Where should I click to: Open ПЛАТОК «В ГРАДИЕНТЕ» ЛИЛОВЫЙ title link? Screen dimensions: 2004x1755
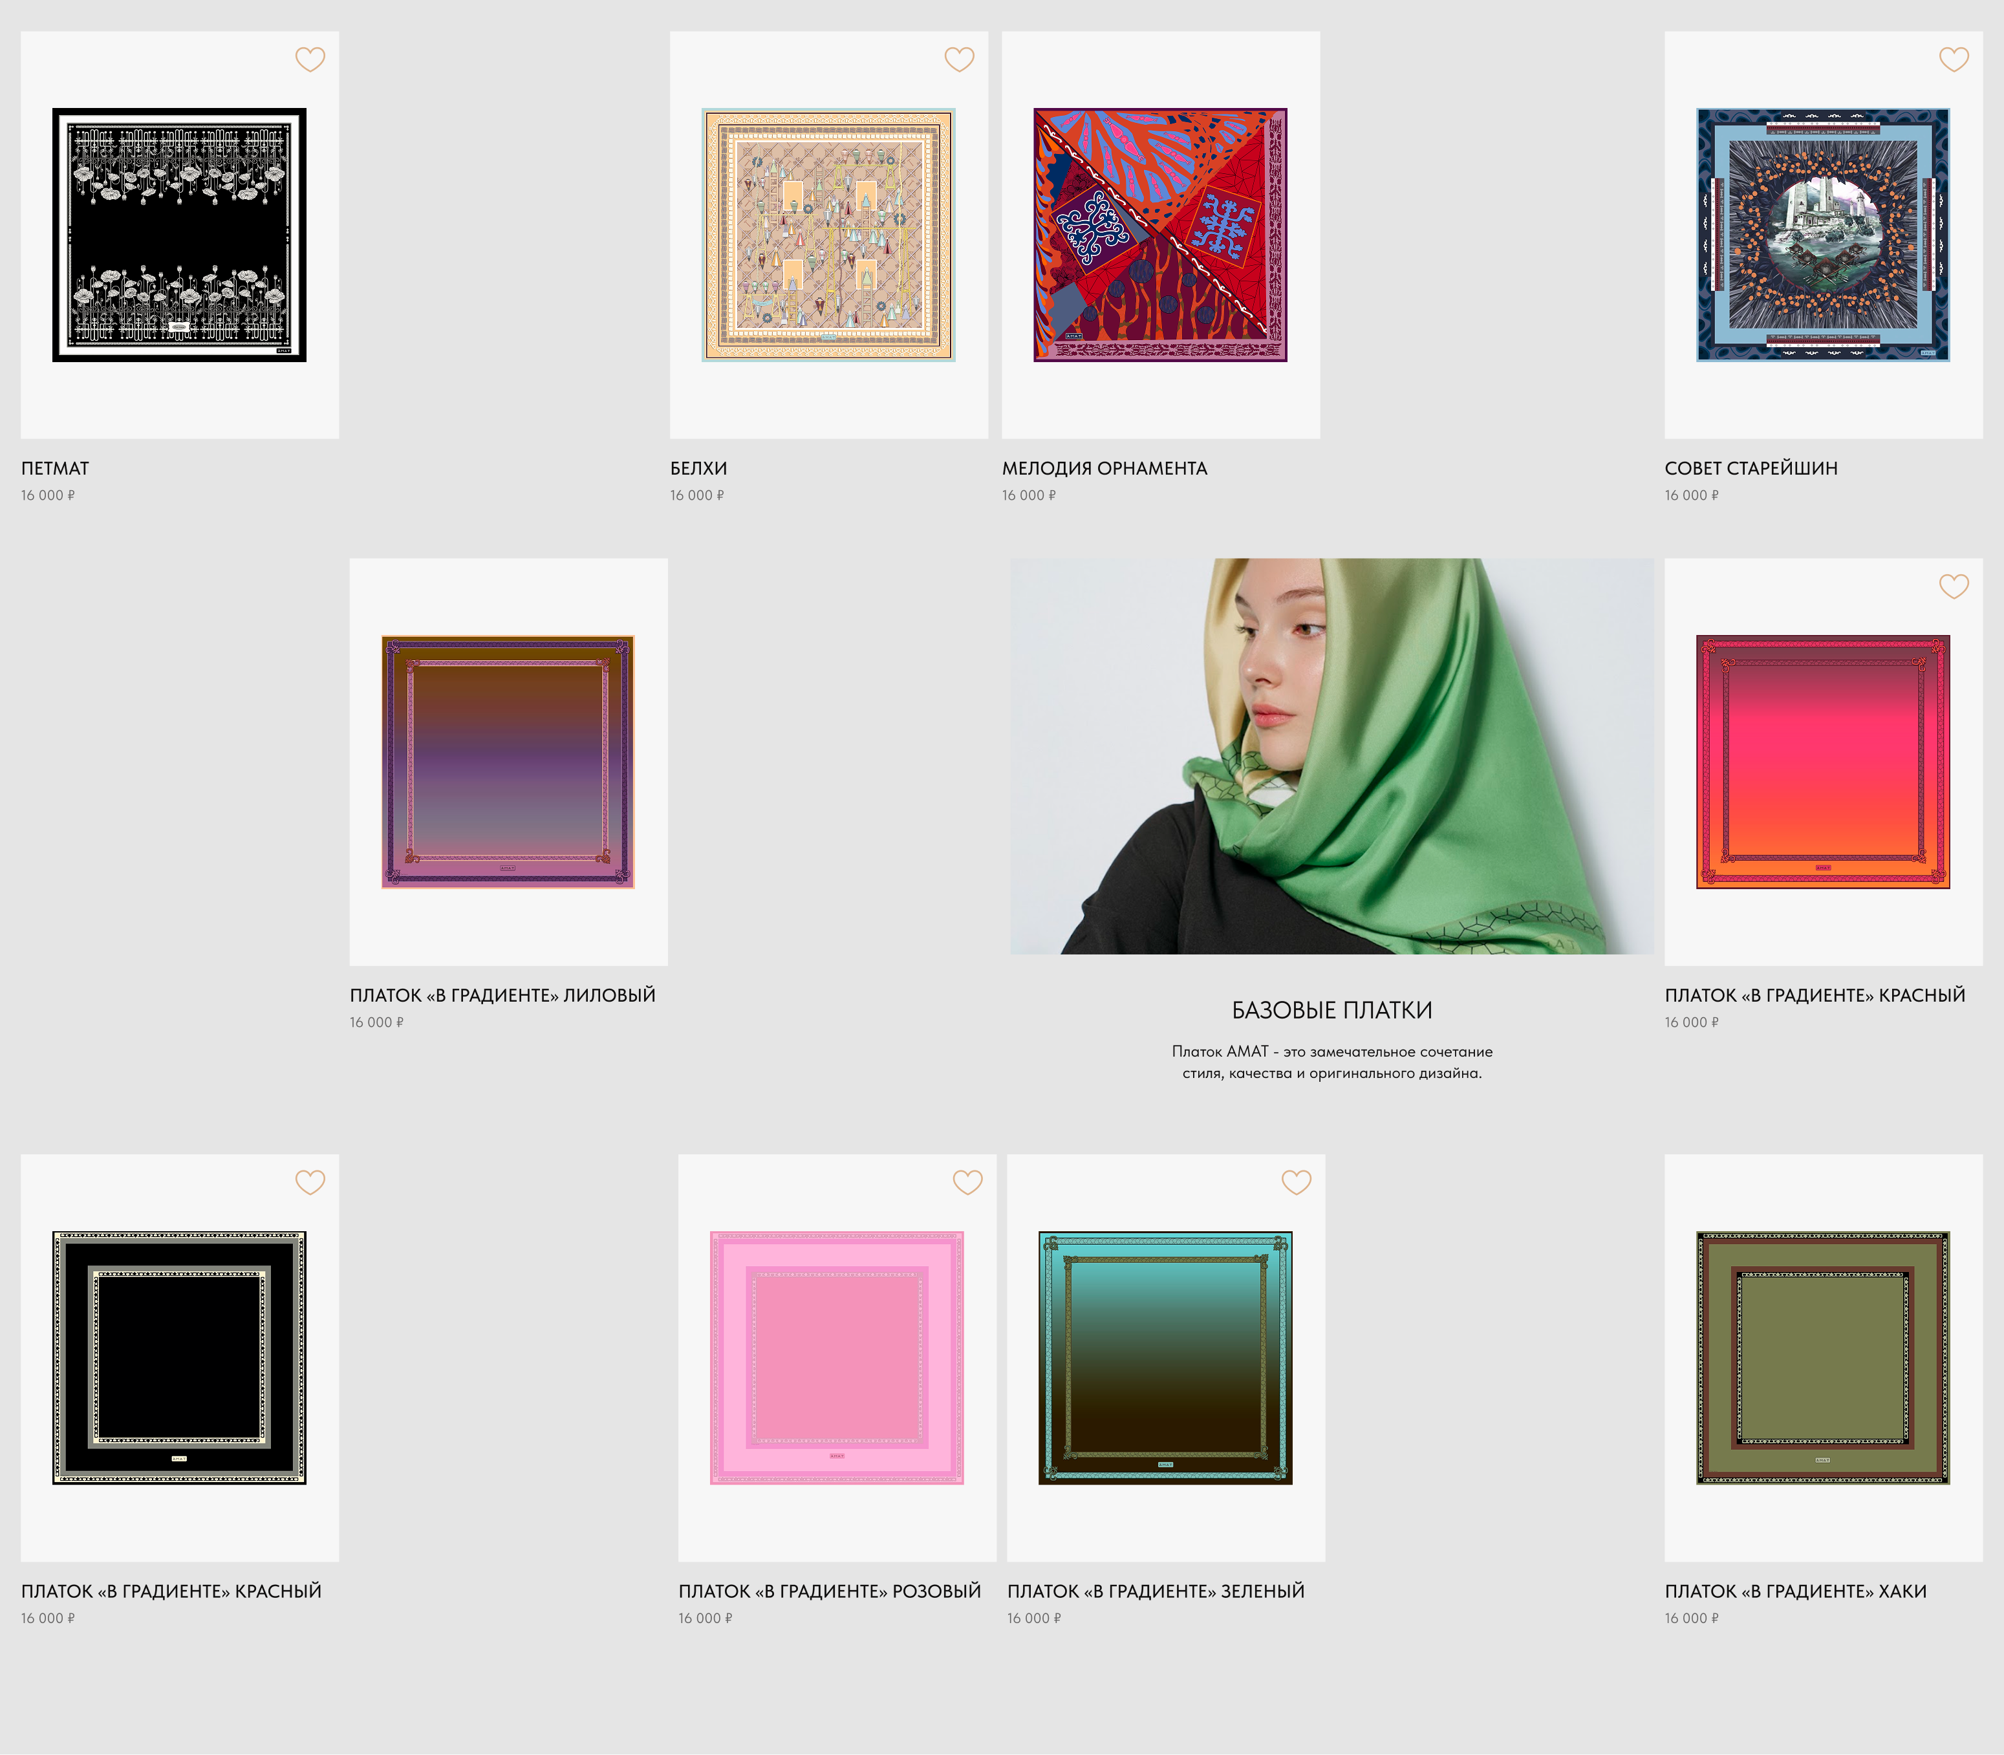tap(502, 995)
